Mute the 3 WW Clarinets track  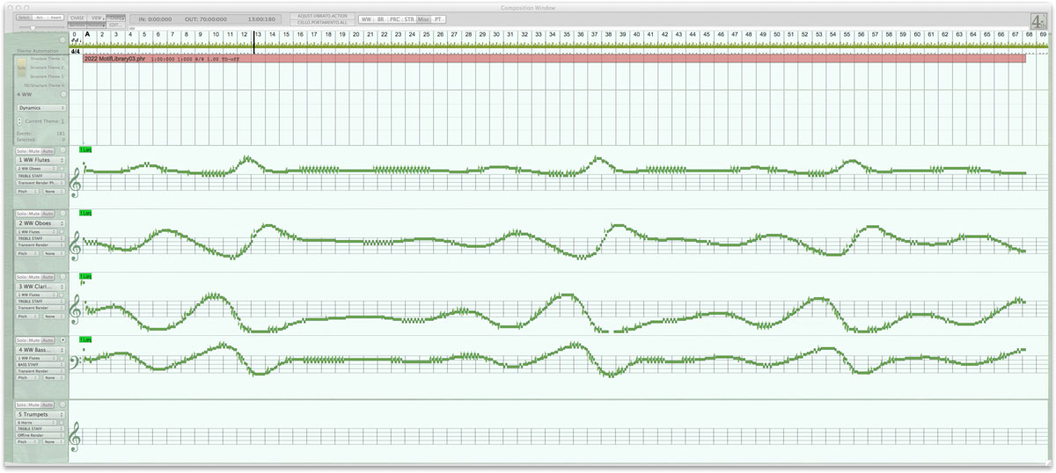pos(35,277)
